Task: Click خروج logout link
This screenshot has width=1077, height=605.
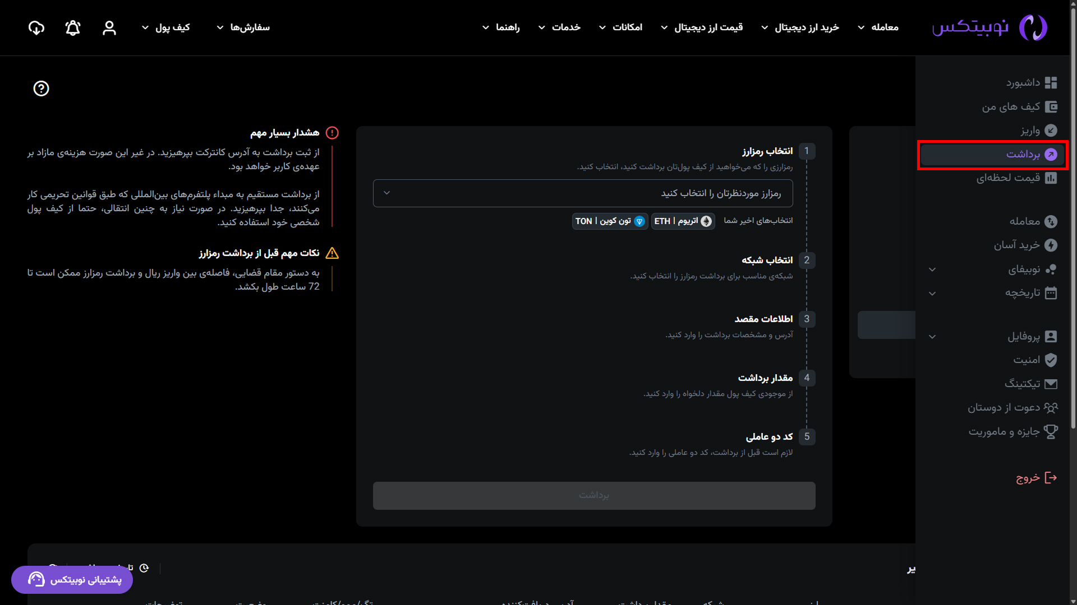Action: pyautogui.click(x=1037, y=478)
